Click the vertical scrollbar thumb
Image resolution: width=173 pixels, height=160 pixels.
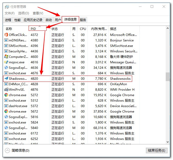point(167,77)
